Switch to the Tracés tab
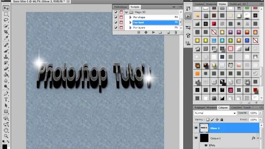 [x=247, y=108]
